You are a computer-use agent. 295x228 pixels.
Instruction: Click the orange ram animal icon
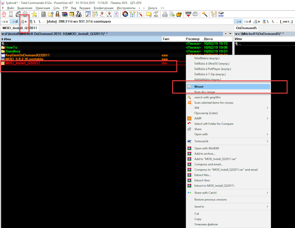click(179, 14)
